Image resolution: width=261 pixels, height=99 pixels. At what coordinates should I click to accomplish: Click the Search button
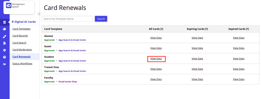pos(101,19)
